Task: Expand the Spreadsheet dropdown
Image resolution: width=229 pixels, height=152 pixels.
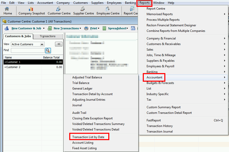Action: tap(127, 28)
